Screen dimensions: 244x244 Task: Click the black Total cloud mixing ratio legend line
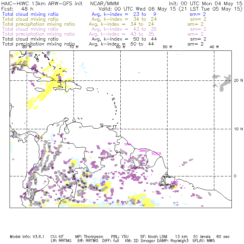coord(30,39)
